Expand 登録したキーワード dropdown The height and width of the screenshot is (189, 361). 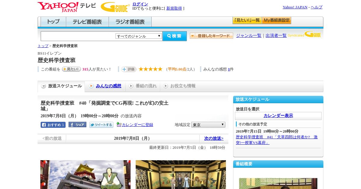point(211,36)
